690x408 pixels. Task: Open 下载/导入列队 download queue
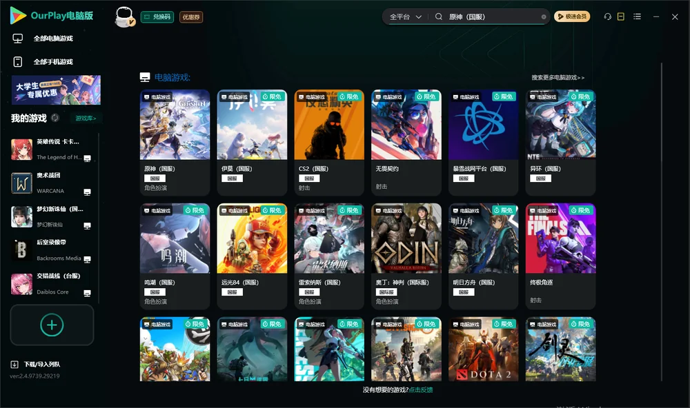pyautogui.click(x=36, y=365)
